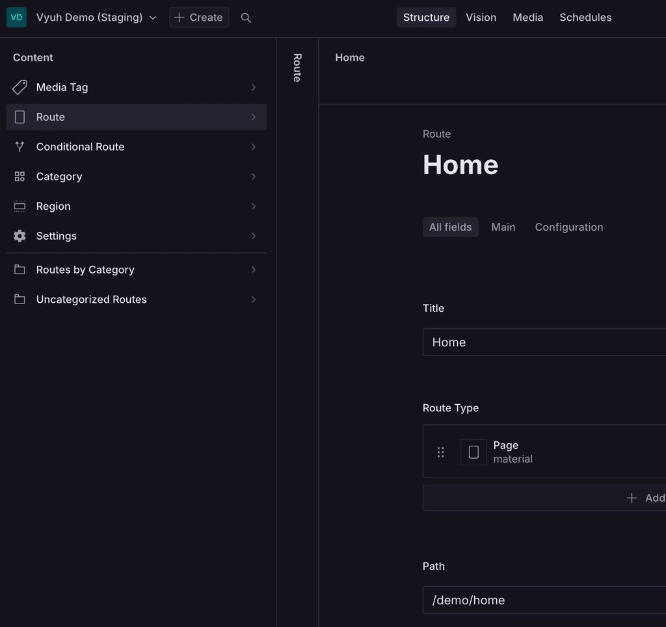Select the Conditional Route branch icon
Image resolution: width=666 pixels, height=627 pixels.
20,146
